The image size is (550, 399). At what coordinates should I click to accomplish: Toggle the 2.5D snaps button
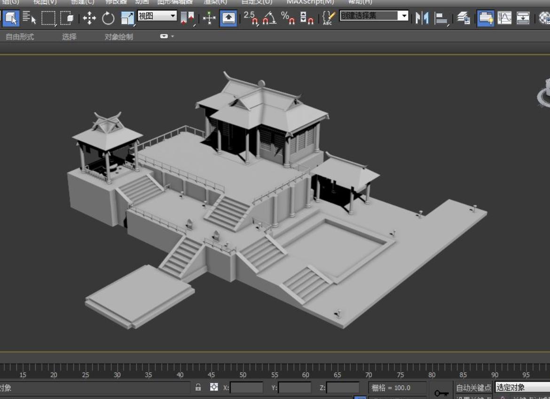pyautogui.click(x=251, y=18)
